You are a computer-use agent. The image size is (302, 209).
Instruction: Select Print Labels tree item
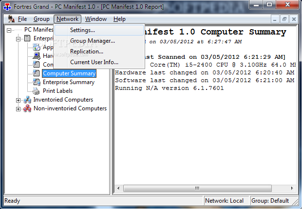point(57,91)
